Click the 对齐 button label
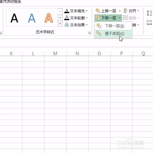The width and height of the screenshot is (153, 153). tap(132, 11)
